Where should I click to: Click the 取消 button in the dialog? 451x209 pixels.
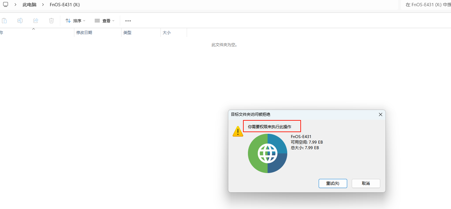(366, 183)
